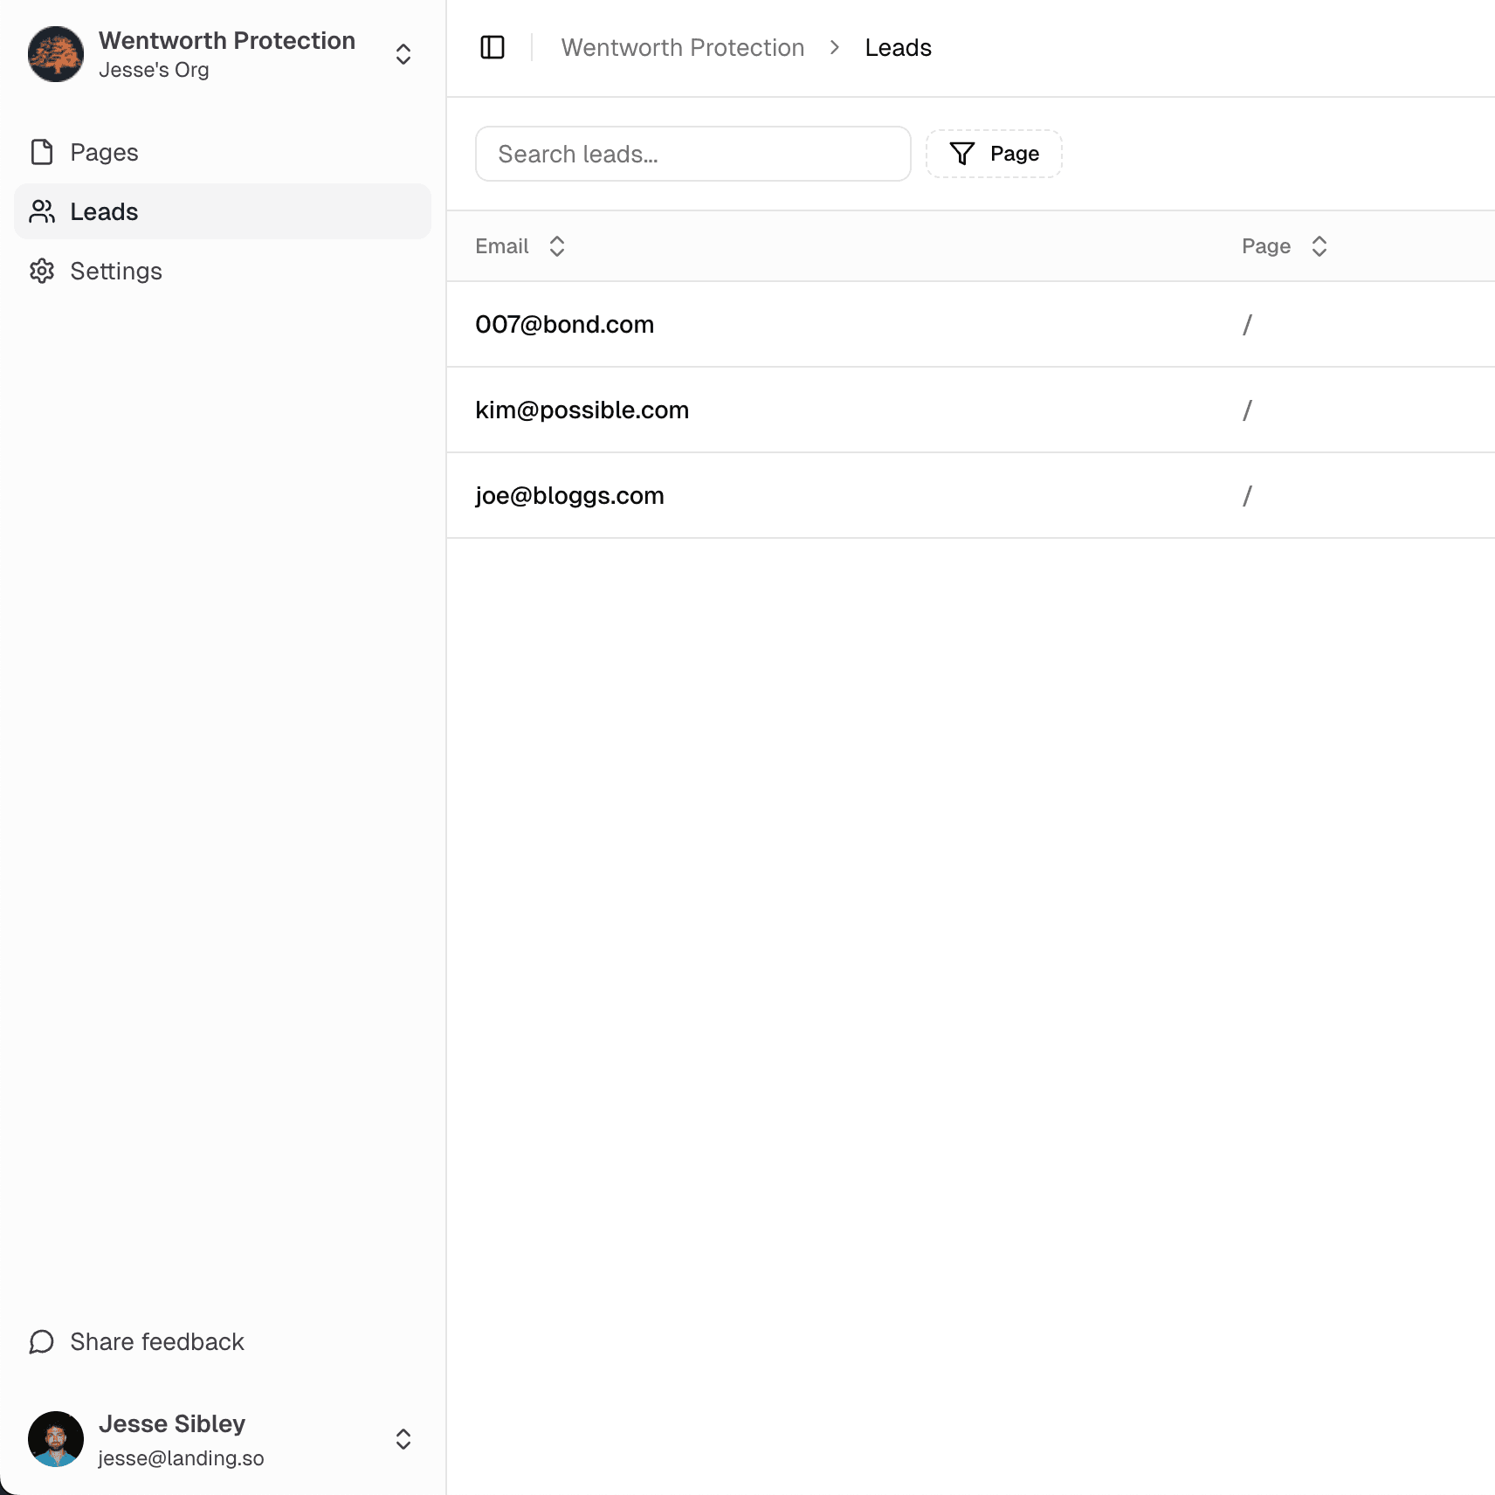Collapse the sidebar with the panel icon
Image resolution: width=1495 pixels, height=1495 pixels.
[x=492, y=47]
